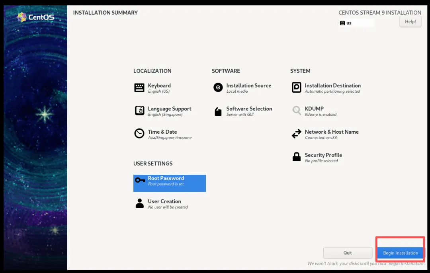This screenshot has height=273, width=430.
Task: Click the Language Support icon
Action: [139, 111]
